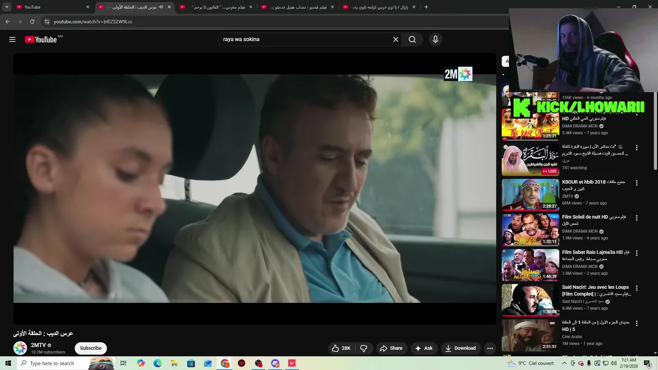
Task: Open site information icon in the address bar
Action: click(x=47, y=22)
